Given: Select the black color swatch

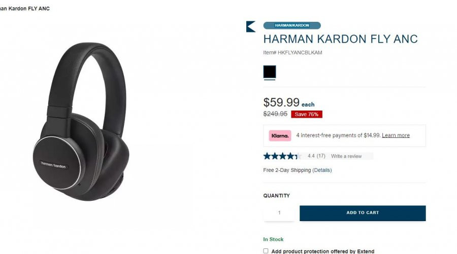Looking at the screenshot, I should point(270,71).
